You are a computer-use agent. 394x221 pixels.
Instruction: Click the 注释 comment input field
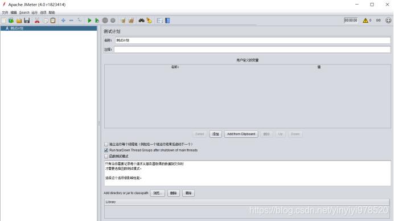[x=252, y=50]
